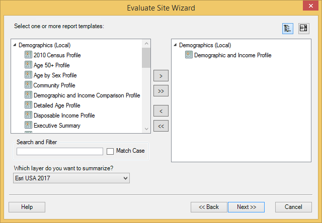Switch to list view icon
The height and width of the screenshot is (223, 322).
pyautogui.click(x=303, y=28)
